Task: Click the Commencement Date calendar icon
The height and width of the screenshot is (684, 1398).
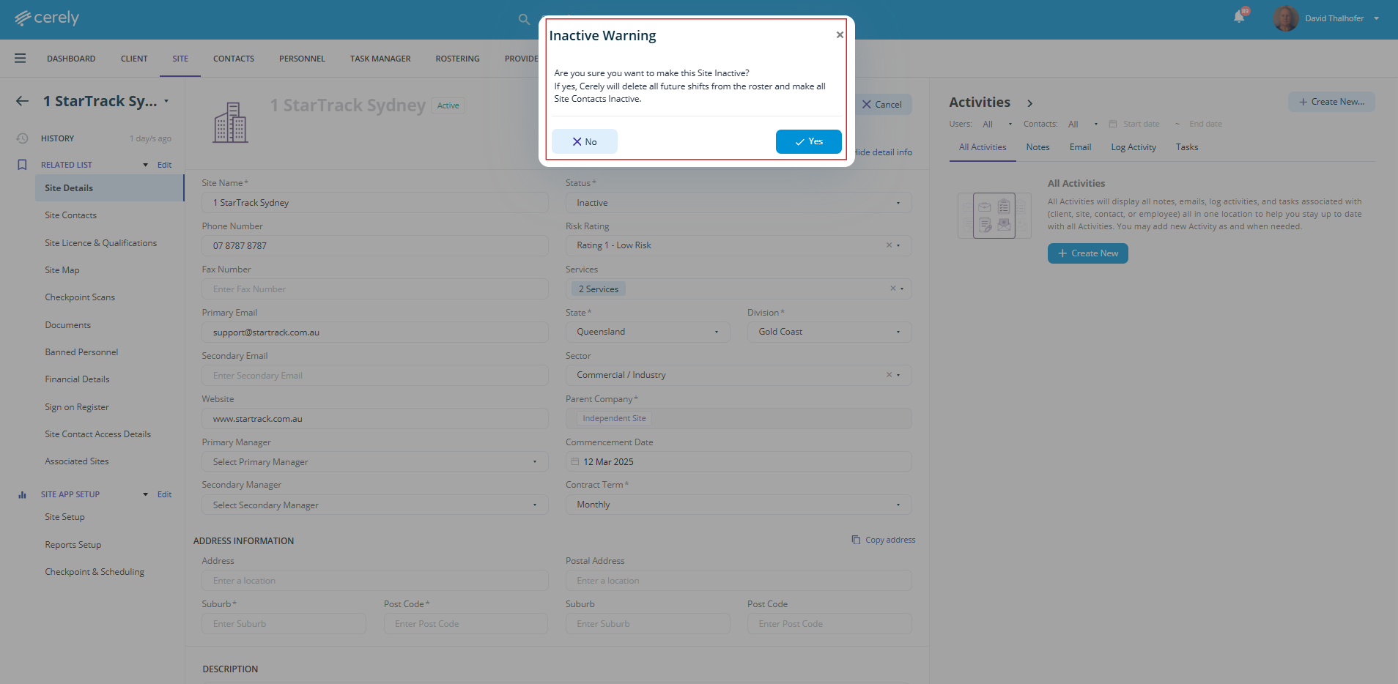Action: click(575, 461)
